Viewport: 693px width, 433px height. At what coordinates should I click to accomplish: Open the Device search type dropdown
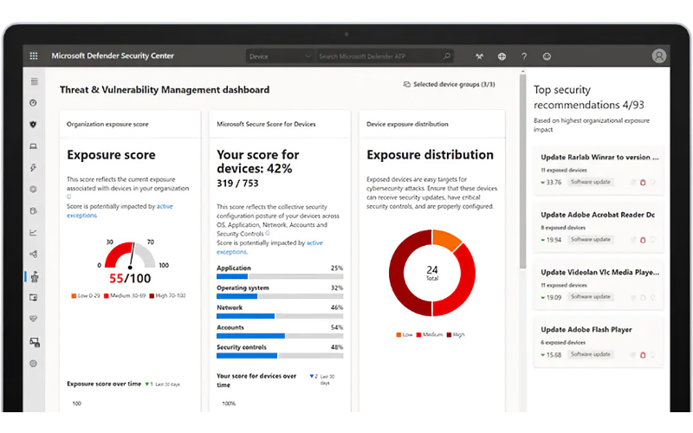[x=279, y=56]
